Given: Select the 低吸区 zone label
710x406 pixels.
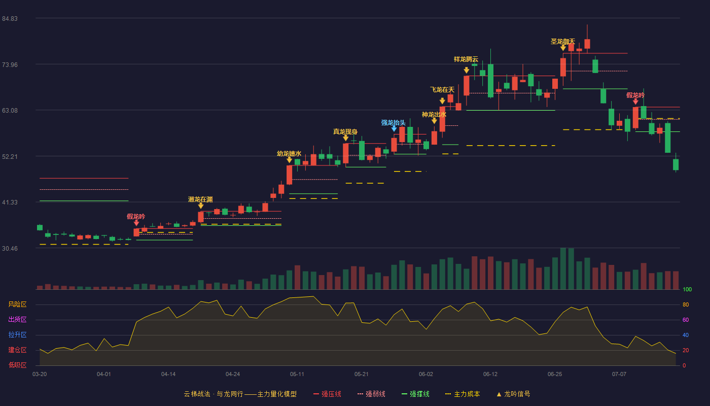Looking at the screenshot, I should 18,365.
